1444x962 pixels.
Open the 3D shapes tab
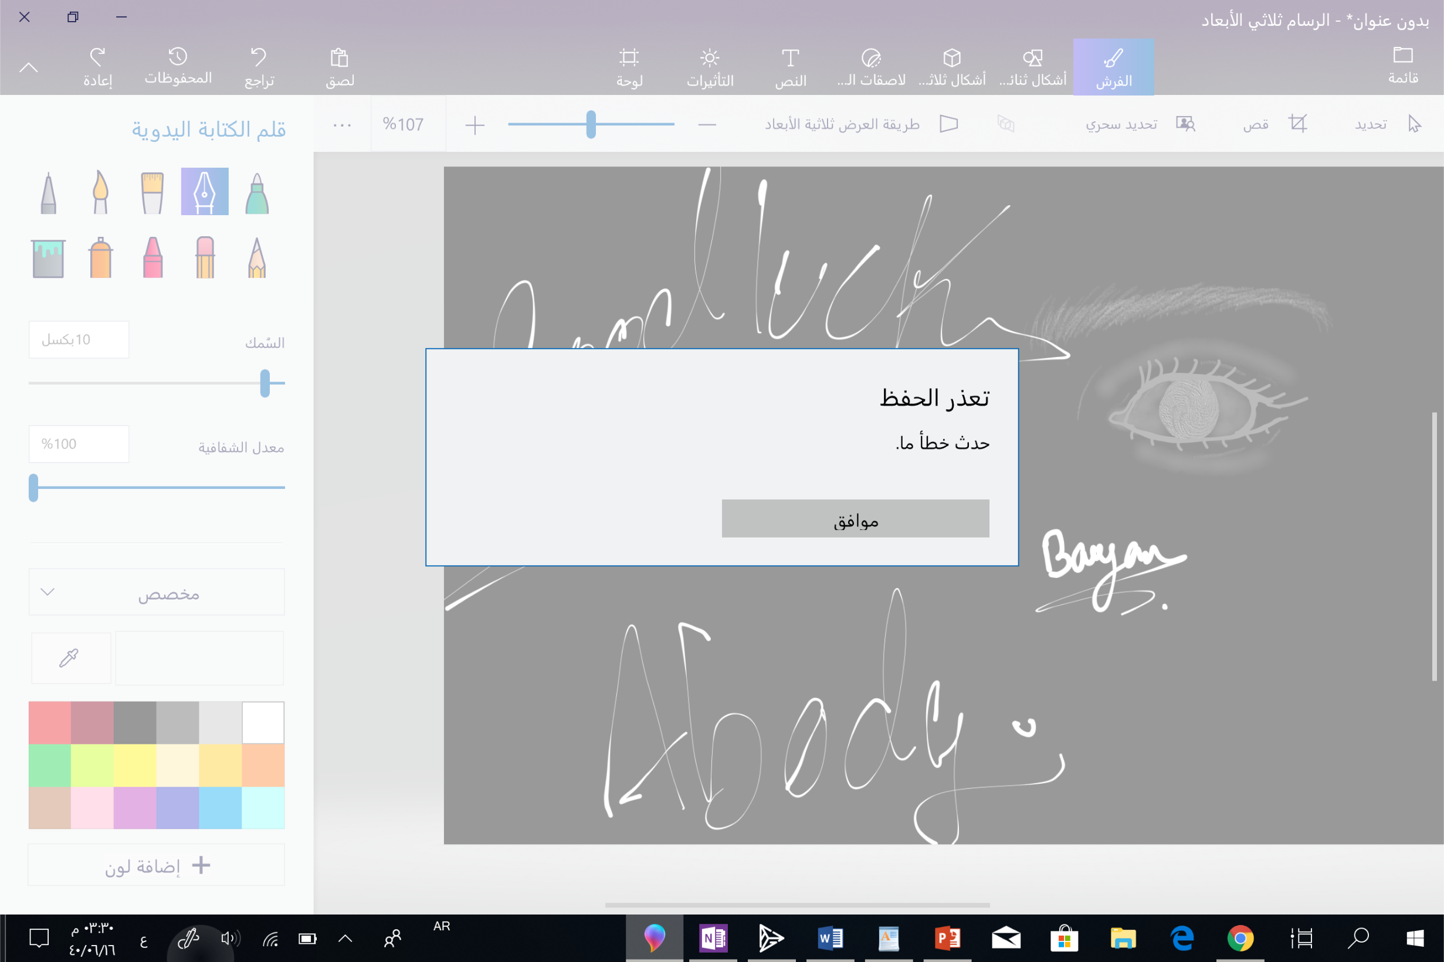(952, 66)
